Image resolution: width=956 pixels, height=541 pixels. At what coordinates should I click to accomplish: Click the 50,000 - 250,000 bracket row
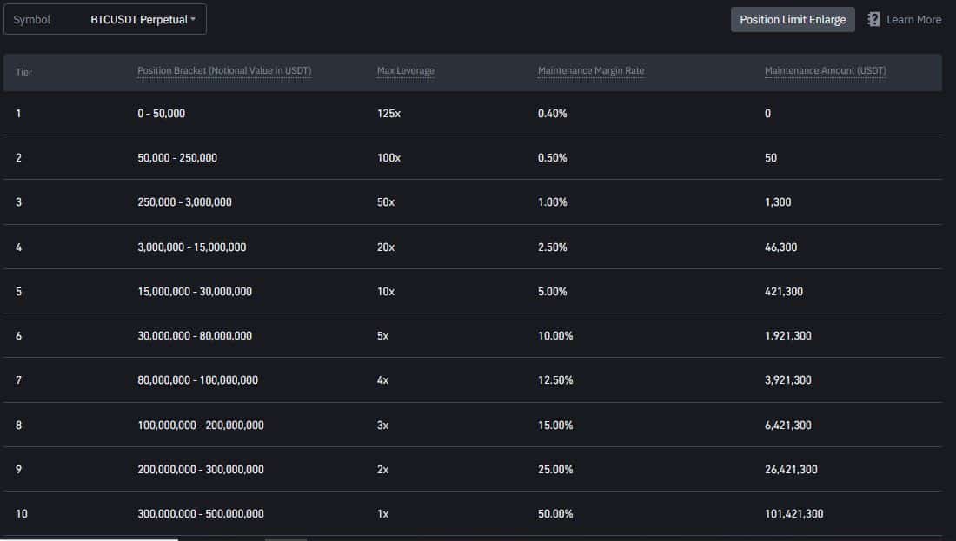click(177, 158)
